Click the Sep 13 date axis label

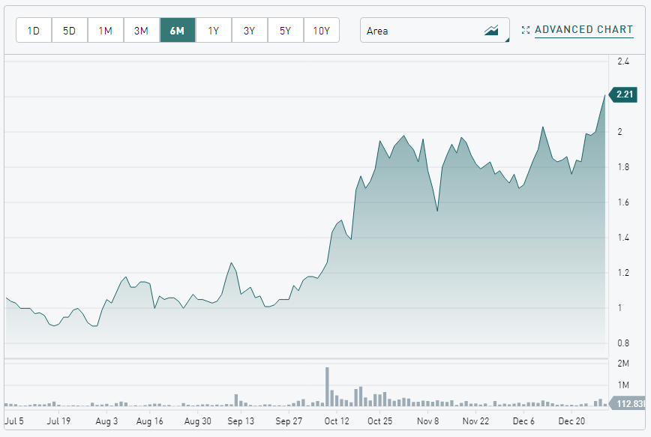241,421
